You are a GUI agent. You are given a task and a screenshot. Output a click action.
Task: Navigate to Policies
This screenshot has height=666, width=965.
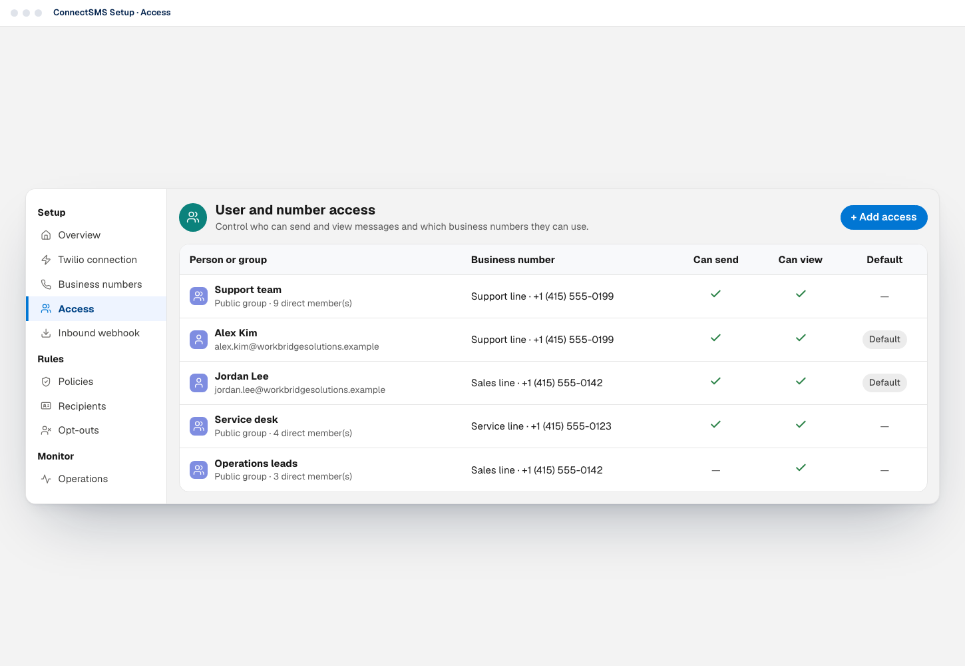coord(96,382)
